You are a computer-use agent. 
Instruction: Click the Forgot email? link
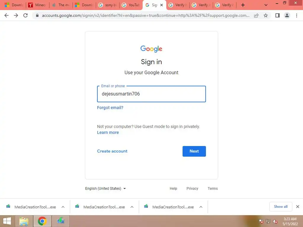(110, 108)
